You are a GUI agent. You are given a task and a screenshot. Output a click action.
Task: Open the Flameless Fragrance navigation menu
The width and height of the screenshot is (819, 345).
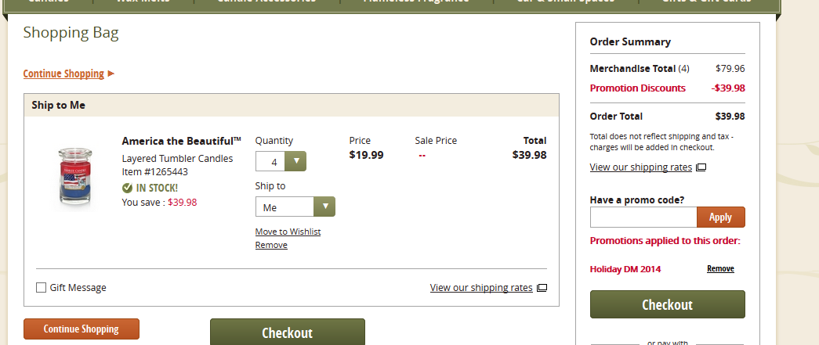pos(416,2)
